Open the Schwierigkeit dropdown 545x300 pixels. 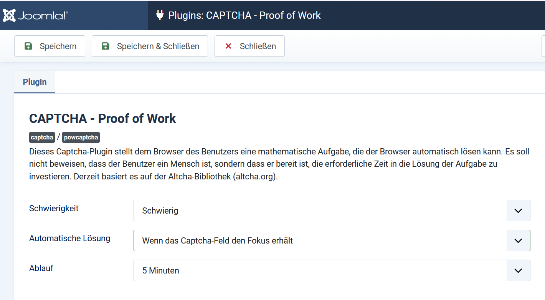coord(332,210)
